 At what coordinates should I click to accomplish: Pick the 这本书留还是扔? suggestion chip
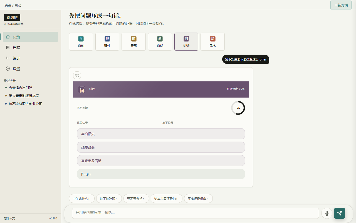point(167,199)
